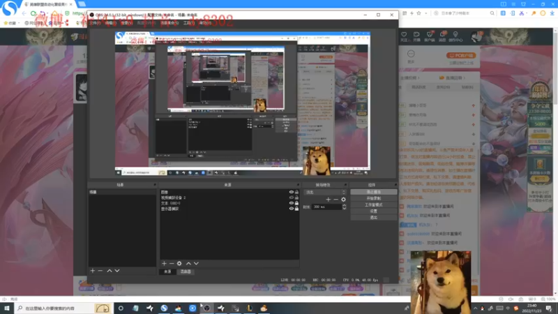This screenshot has height=314, width=558.
Task: Reload page with browser refresh icon
Action: click(x=33, y=13)
